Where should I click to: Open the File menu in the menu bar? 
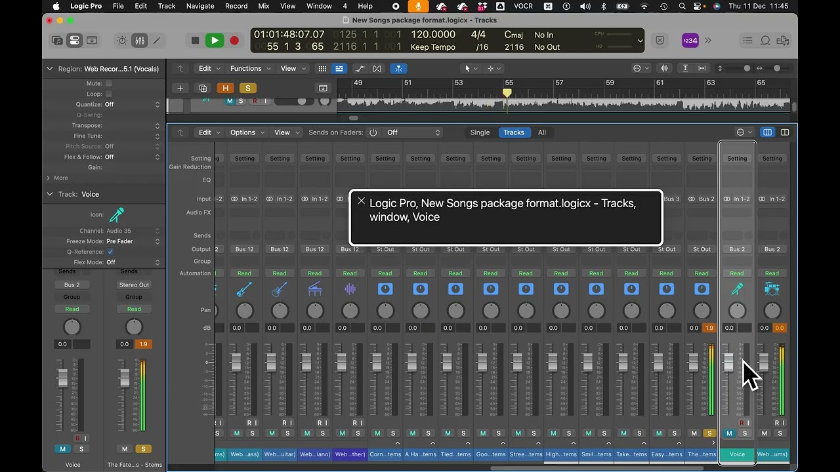118,6
